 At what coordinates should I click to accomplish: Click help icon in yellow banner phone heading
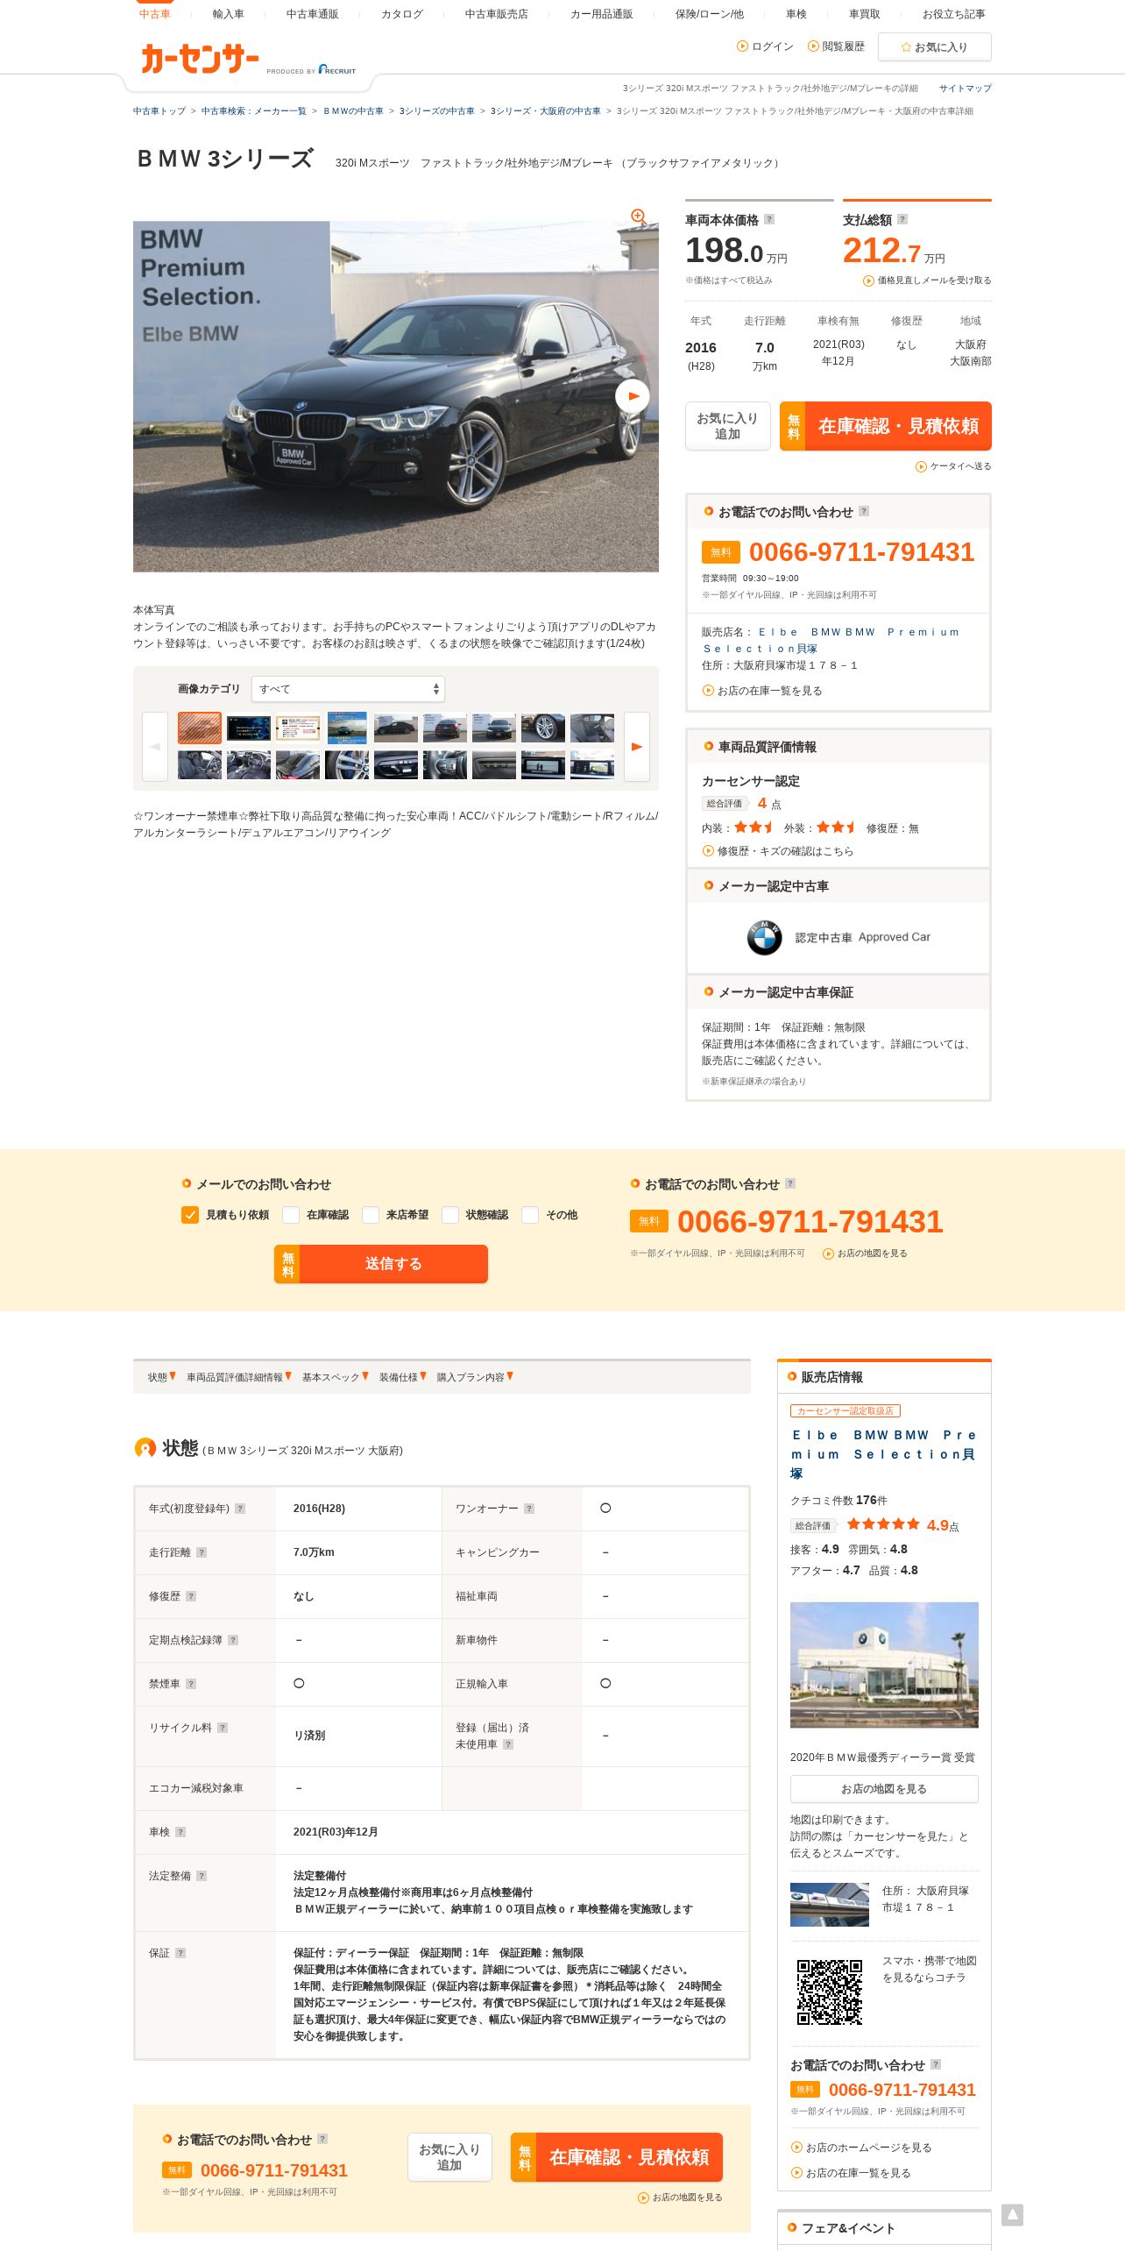coord(790,1183)
